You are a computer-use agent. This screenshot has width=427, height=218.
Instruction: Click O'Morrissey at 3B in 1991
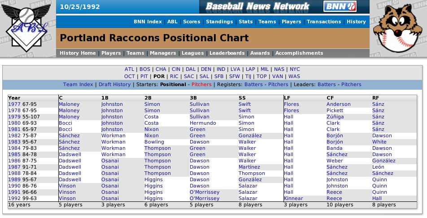[205, 192]
